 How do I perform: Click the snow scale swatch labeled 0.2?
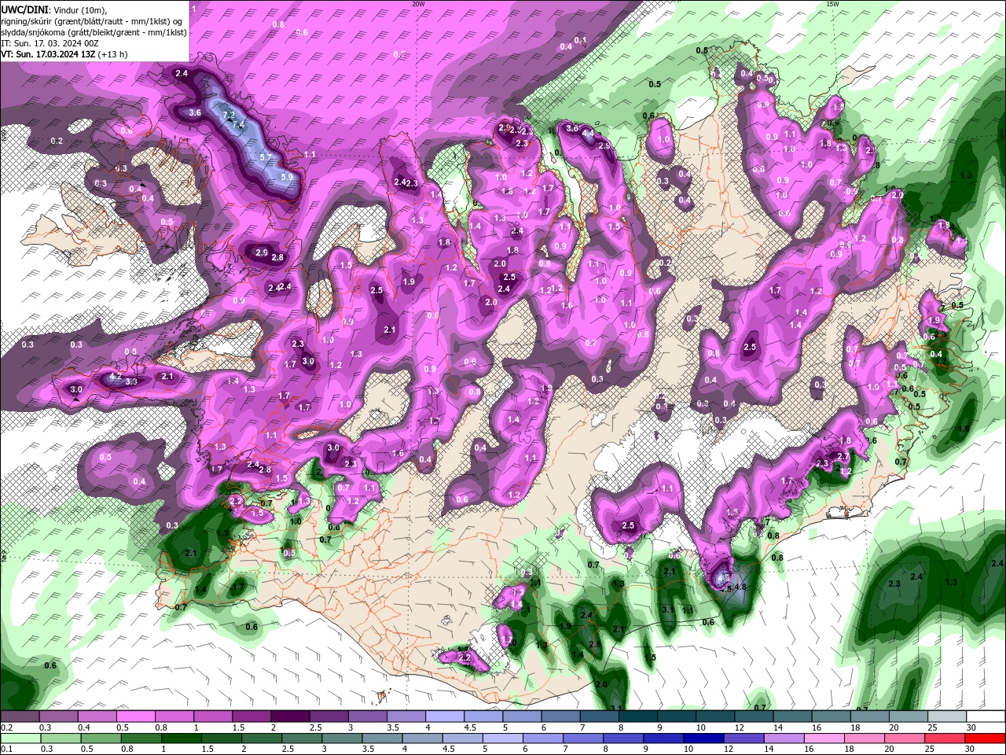point(20,716)
